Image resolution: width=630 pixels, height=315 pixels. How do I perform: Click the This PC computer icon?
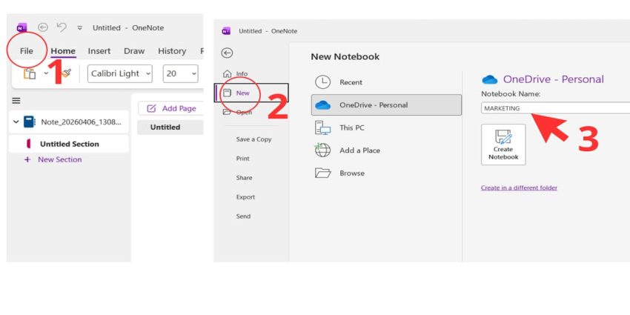(x=322, y=127)
